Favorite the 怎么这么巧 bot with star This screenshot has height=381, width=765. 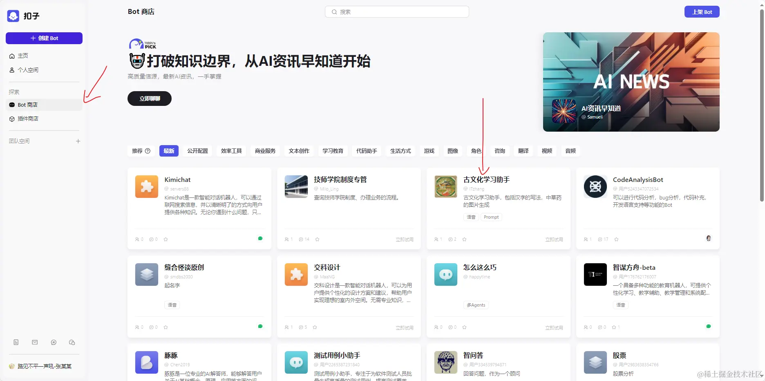pos(464,327)
